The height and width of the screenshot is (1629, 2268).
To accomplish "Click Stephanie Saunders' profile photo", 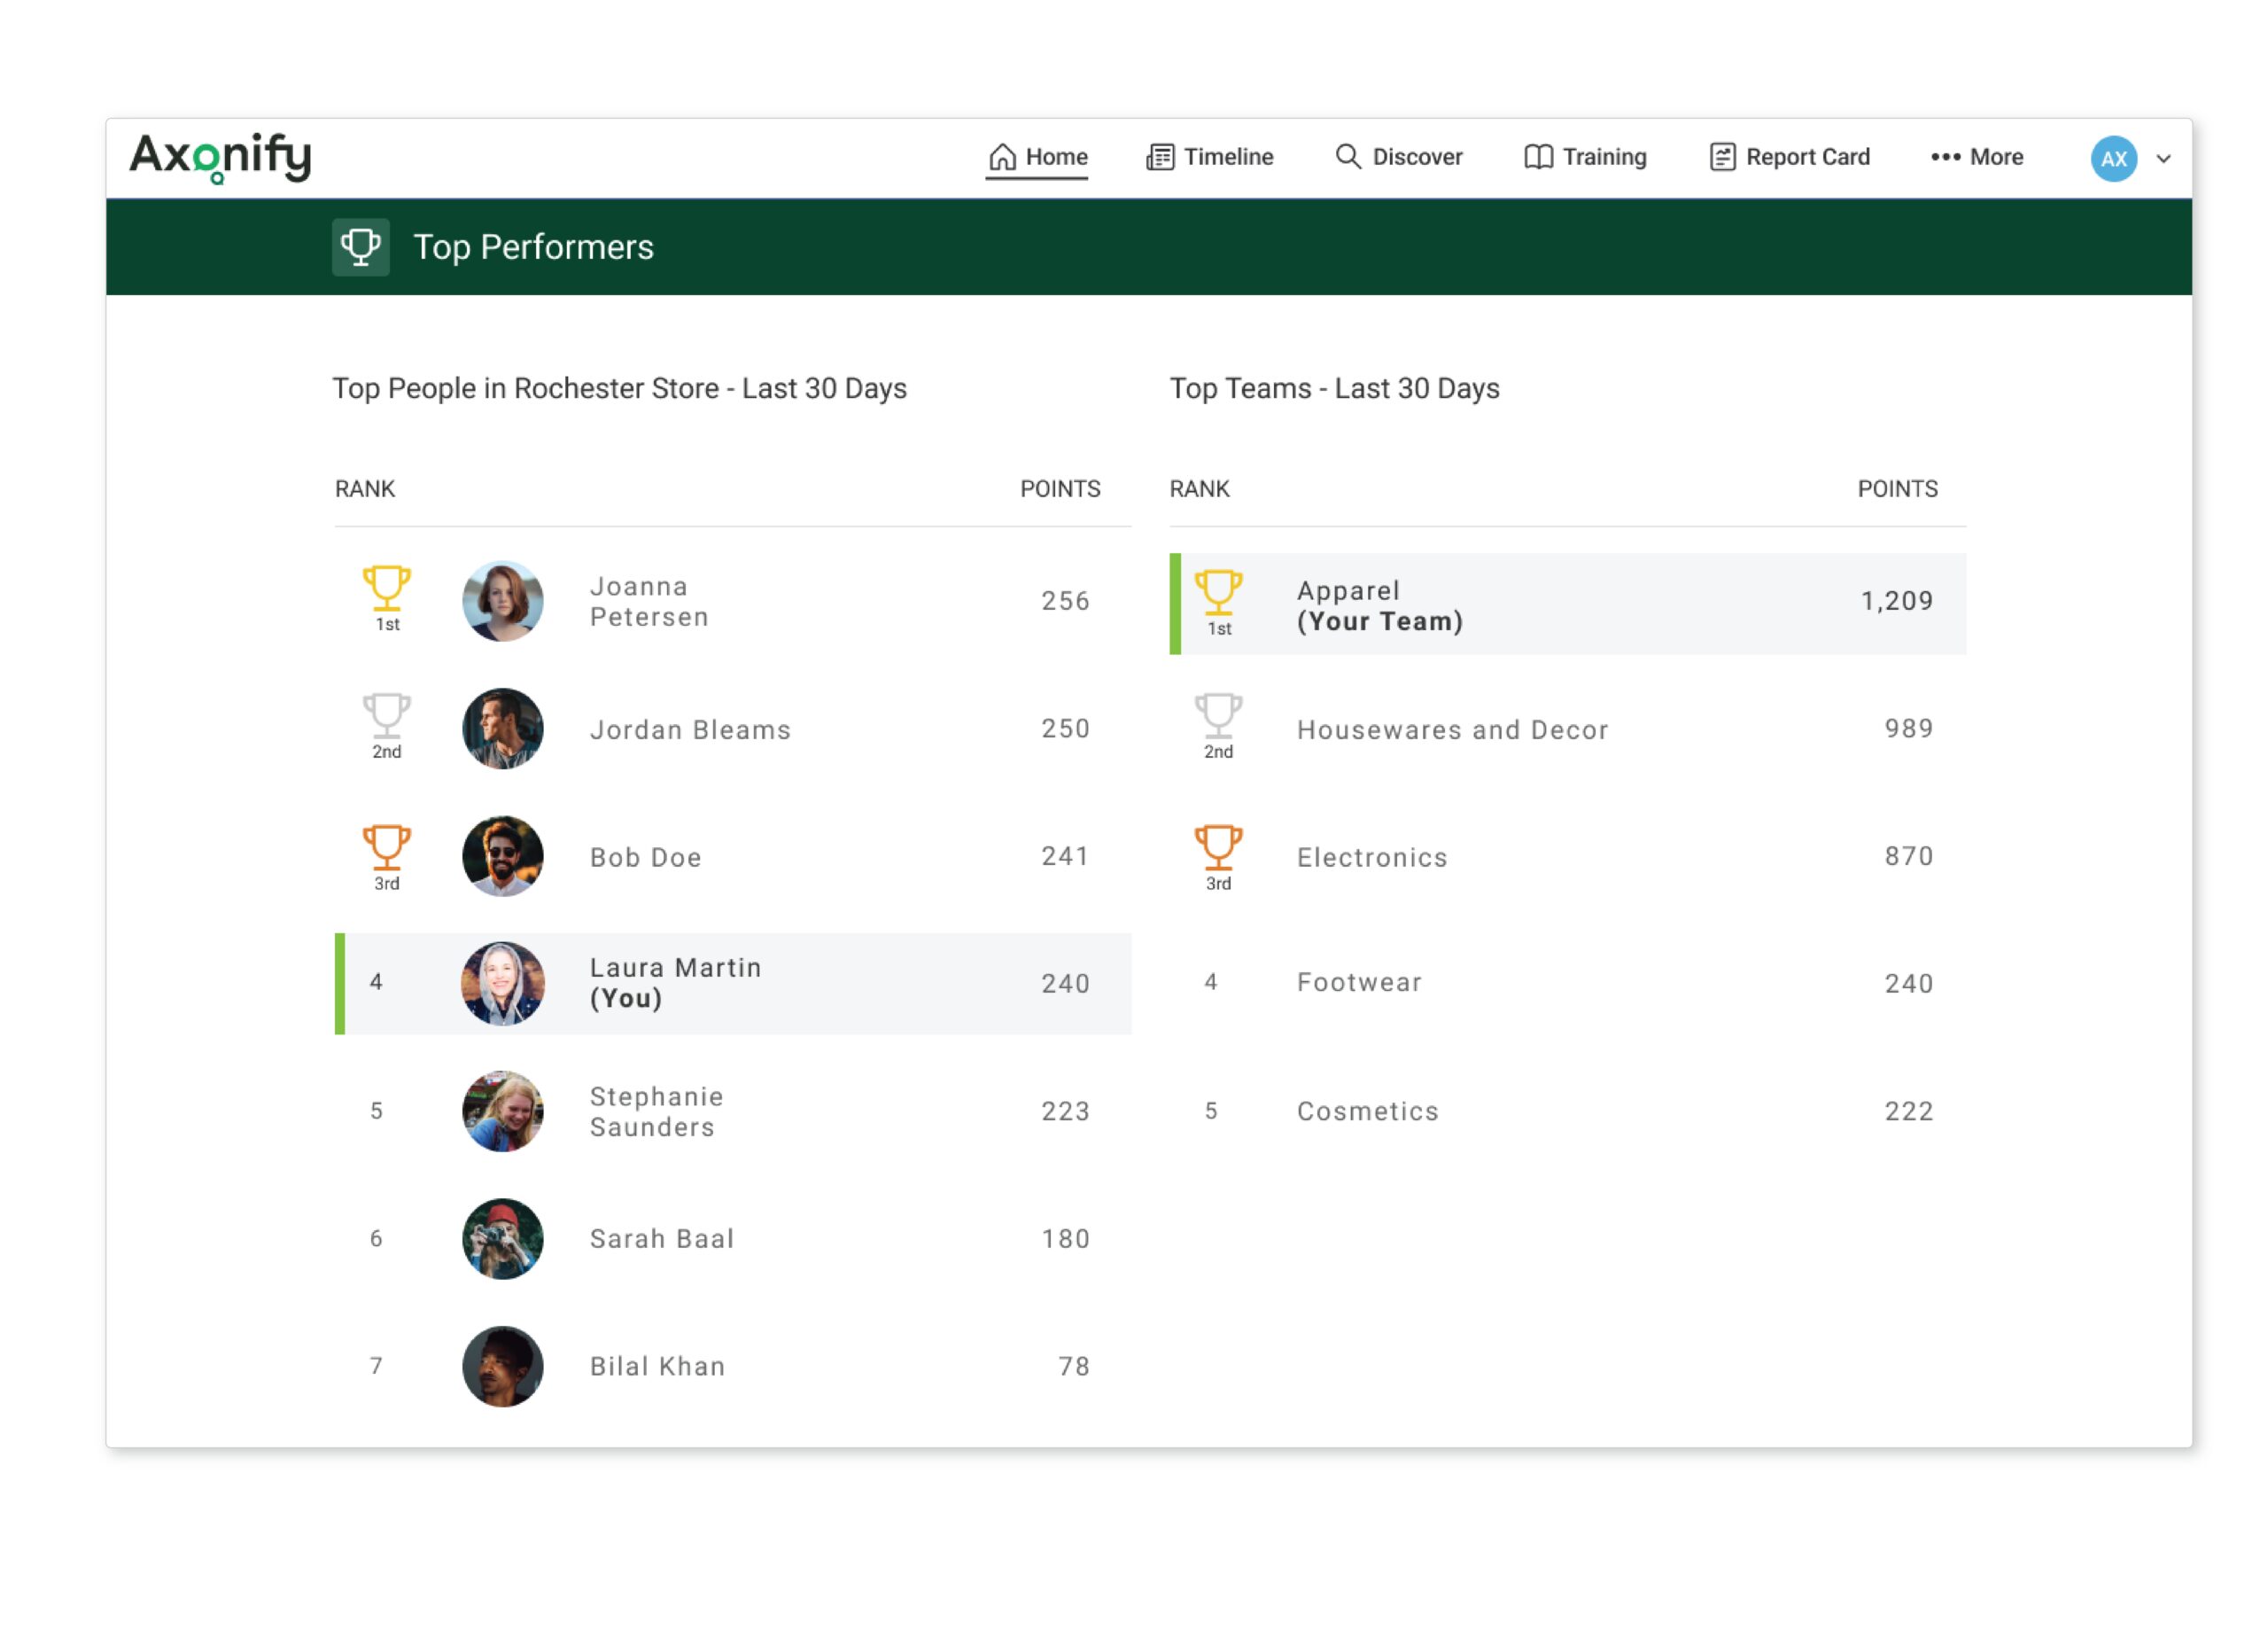I will coord(502,1111).
